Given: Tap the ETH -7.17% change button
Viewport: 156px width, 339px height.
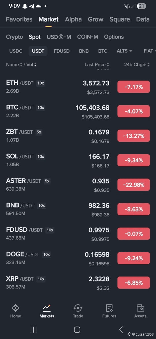Looking at the screenshot, I should pyautogui.click(x=133, y=87).
